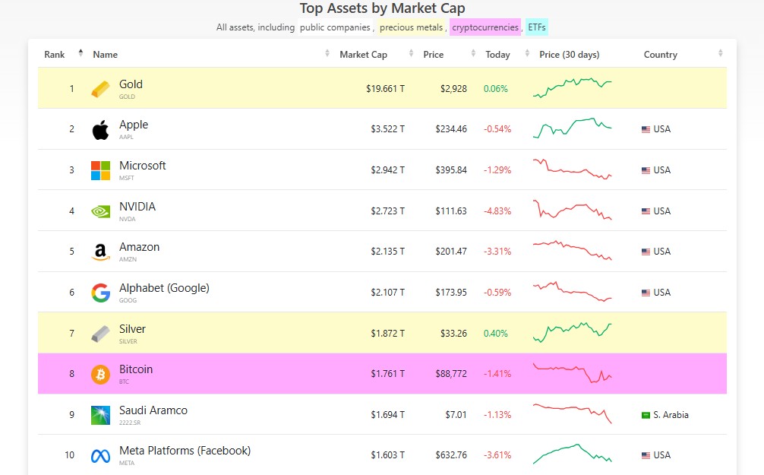This screenshot has height=475, width=764.
Task: Open the Silver asset name link
Action: [133, 329]
